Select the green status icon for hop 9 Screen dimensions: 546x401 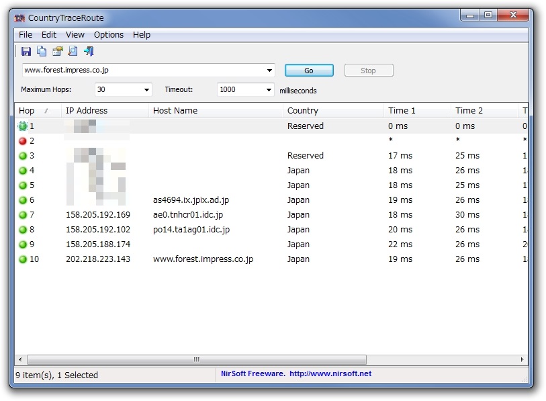click(x=23, y=244)
